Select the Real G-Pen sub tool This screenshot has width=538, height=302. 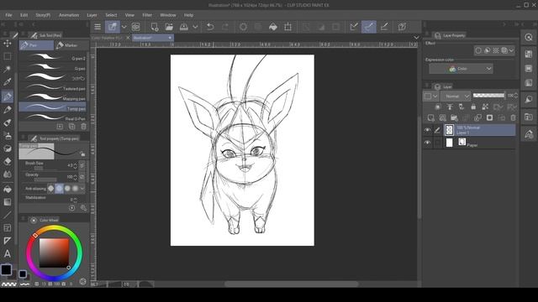52,118
